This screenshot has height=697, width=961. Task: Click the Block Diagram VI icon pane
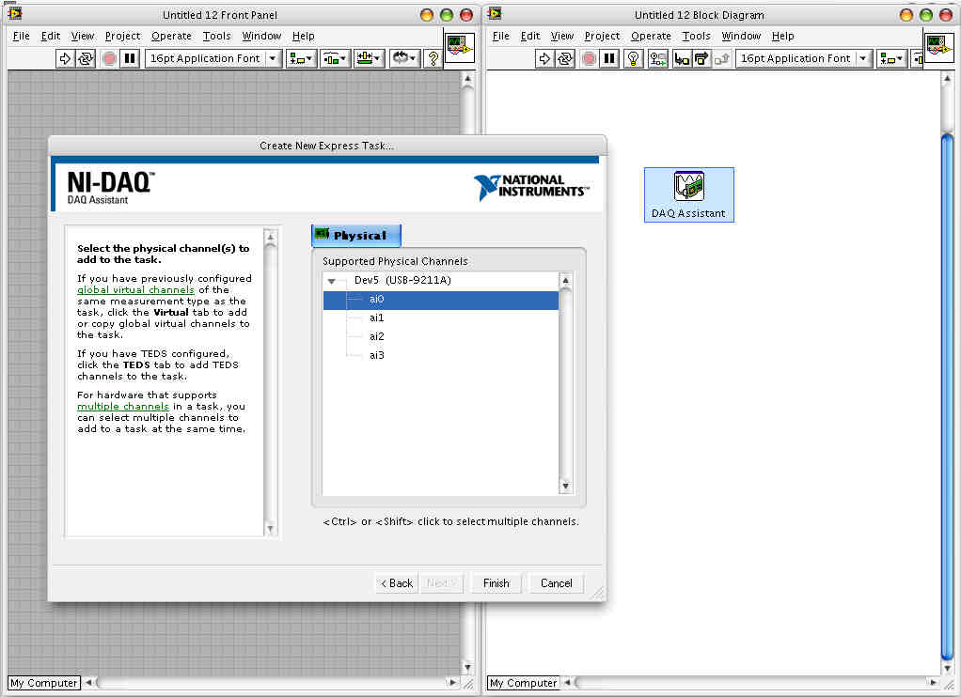(x=939, y=47)
